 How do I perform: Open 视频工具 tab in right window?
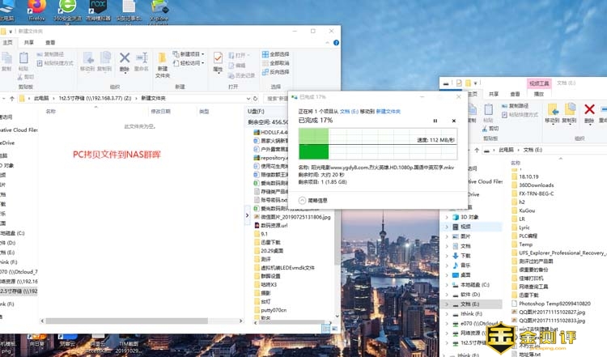click(538, 83)
